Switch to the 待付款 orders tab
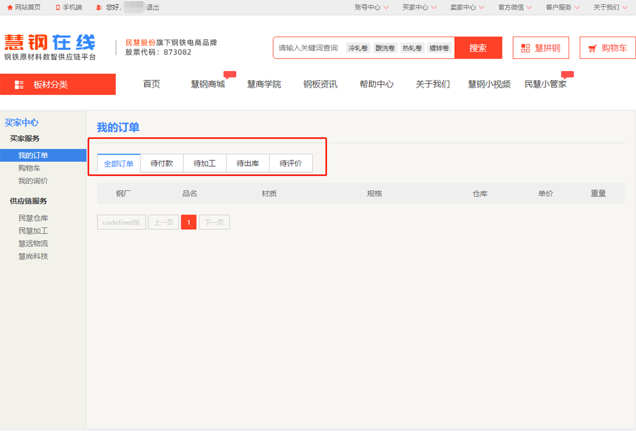The height and width of the screenshot is (431, 636). 162,163
